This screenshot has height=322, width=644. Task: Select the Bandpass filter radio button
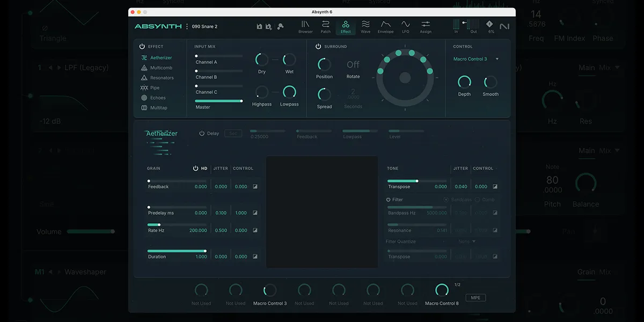tap(446, 199)
